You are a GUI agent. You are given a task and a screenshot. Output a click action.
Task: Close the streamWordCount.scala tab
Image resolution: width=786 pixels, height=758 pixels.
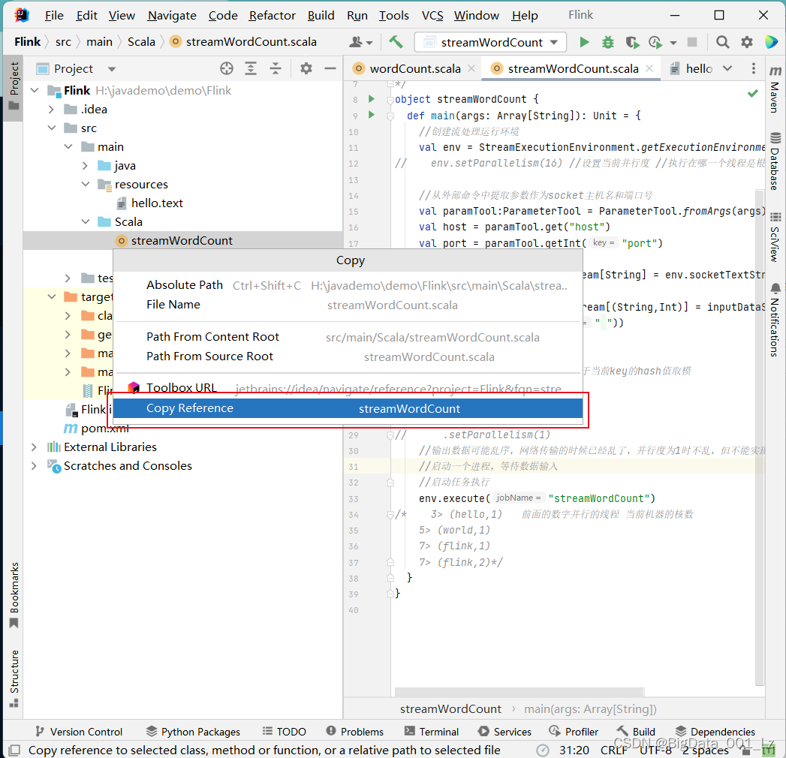[x=649, y=68]
